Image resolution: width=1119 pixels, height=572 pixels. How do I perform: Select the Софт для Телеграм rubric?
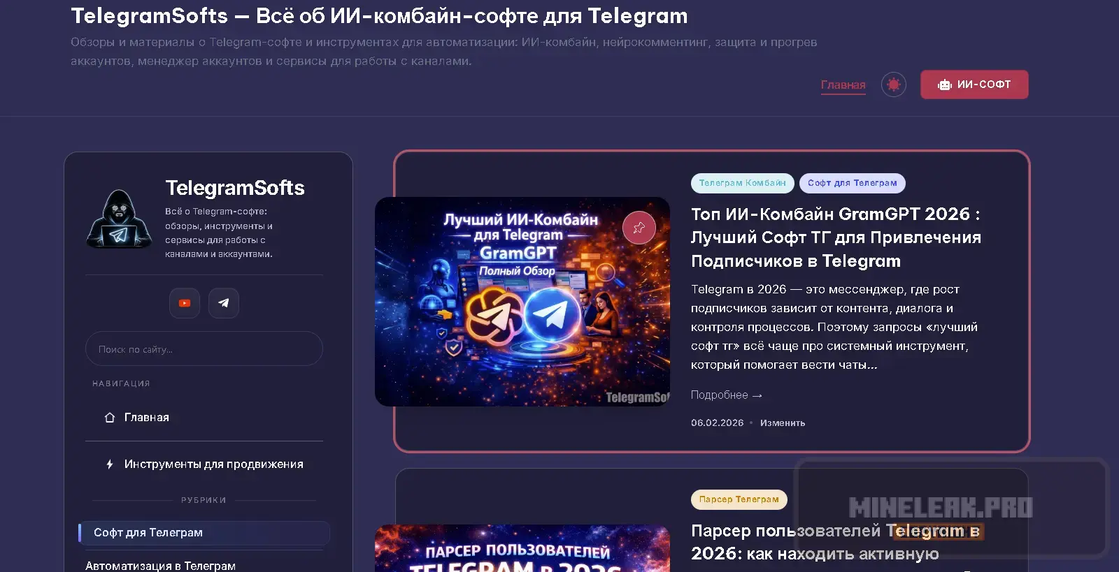(x=204, y=533)
